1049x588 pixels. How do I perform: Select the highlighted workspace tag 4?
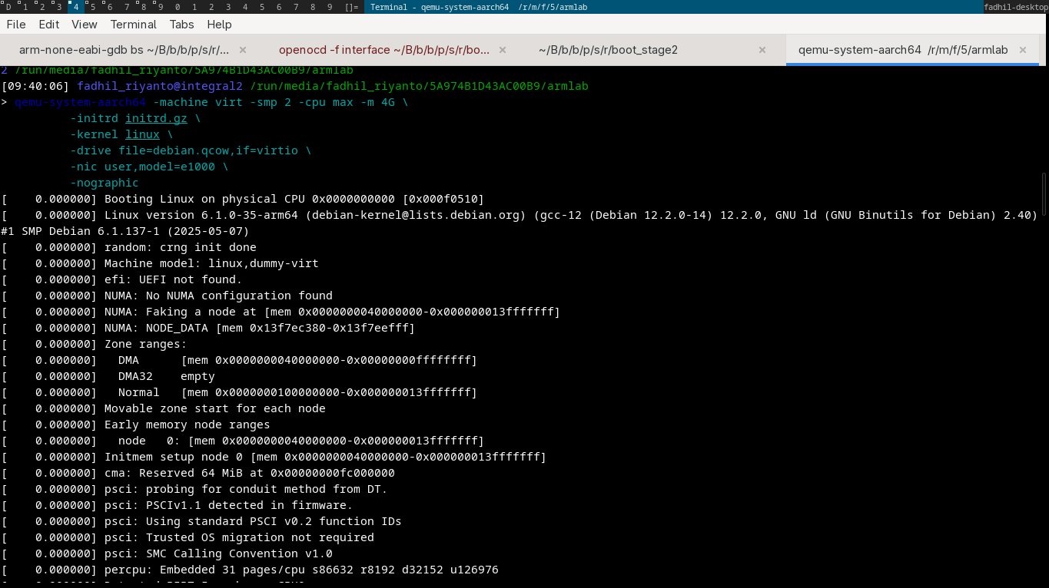(x=75, y=7)
